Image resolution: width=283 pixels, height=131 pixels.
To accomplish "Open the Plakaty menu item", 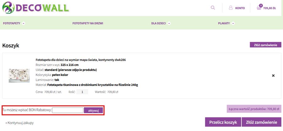I will (224, 23).
